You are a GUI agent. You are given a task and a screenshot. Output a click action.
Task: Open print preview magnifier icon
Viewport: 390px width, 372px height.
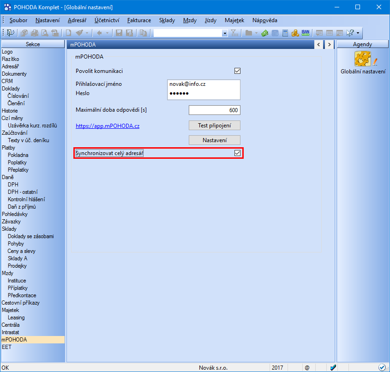coord(45,33)
